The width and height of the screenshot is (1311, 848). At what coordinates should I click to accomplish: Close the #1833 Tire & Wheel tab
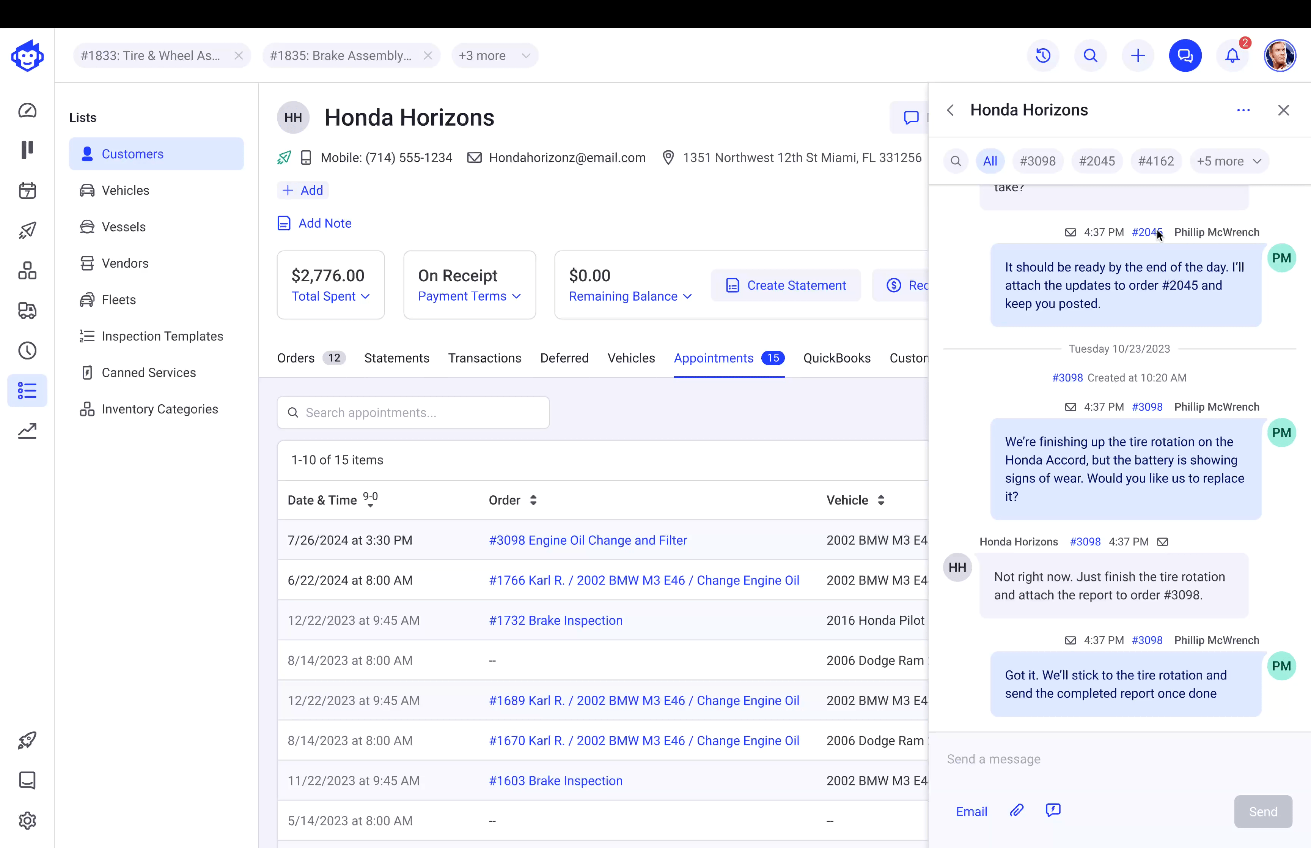pos(239,56)
